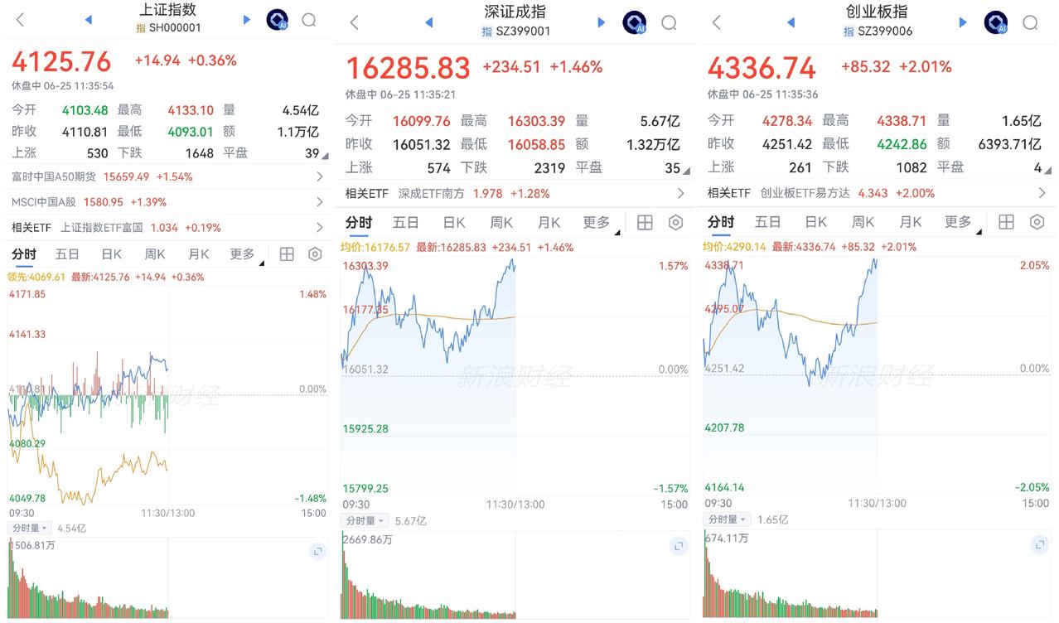Expand the 上证指数 volume chart to fullscreen
This screenshot has height=623, width=1059.
pos(317,551)
